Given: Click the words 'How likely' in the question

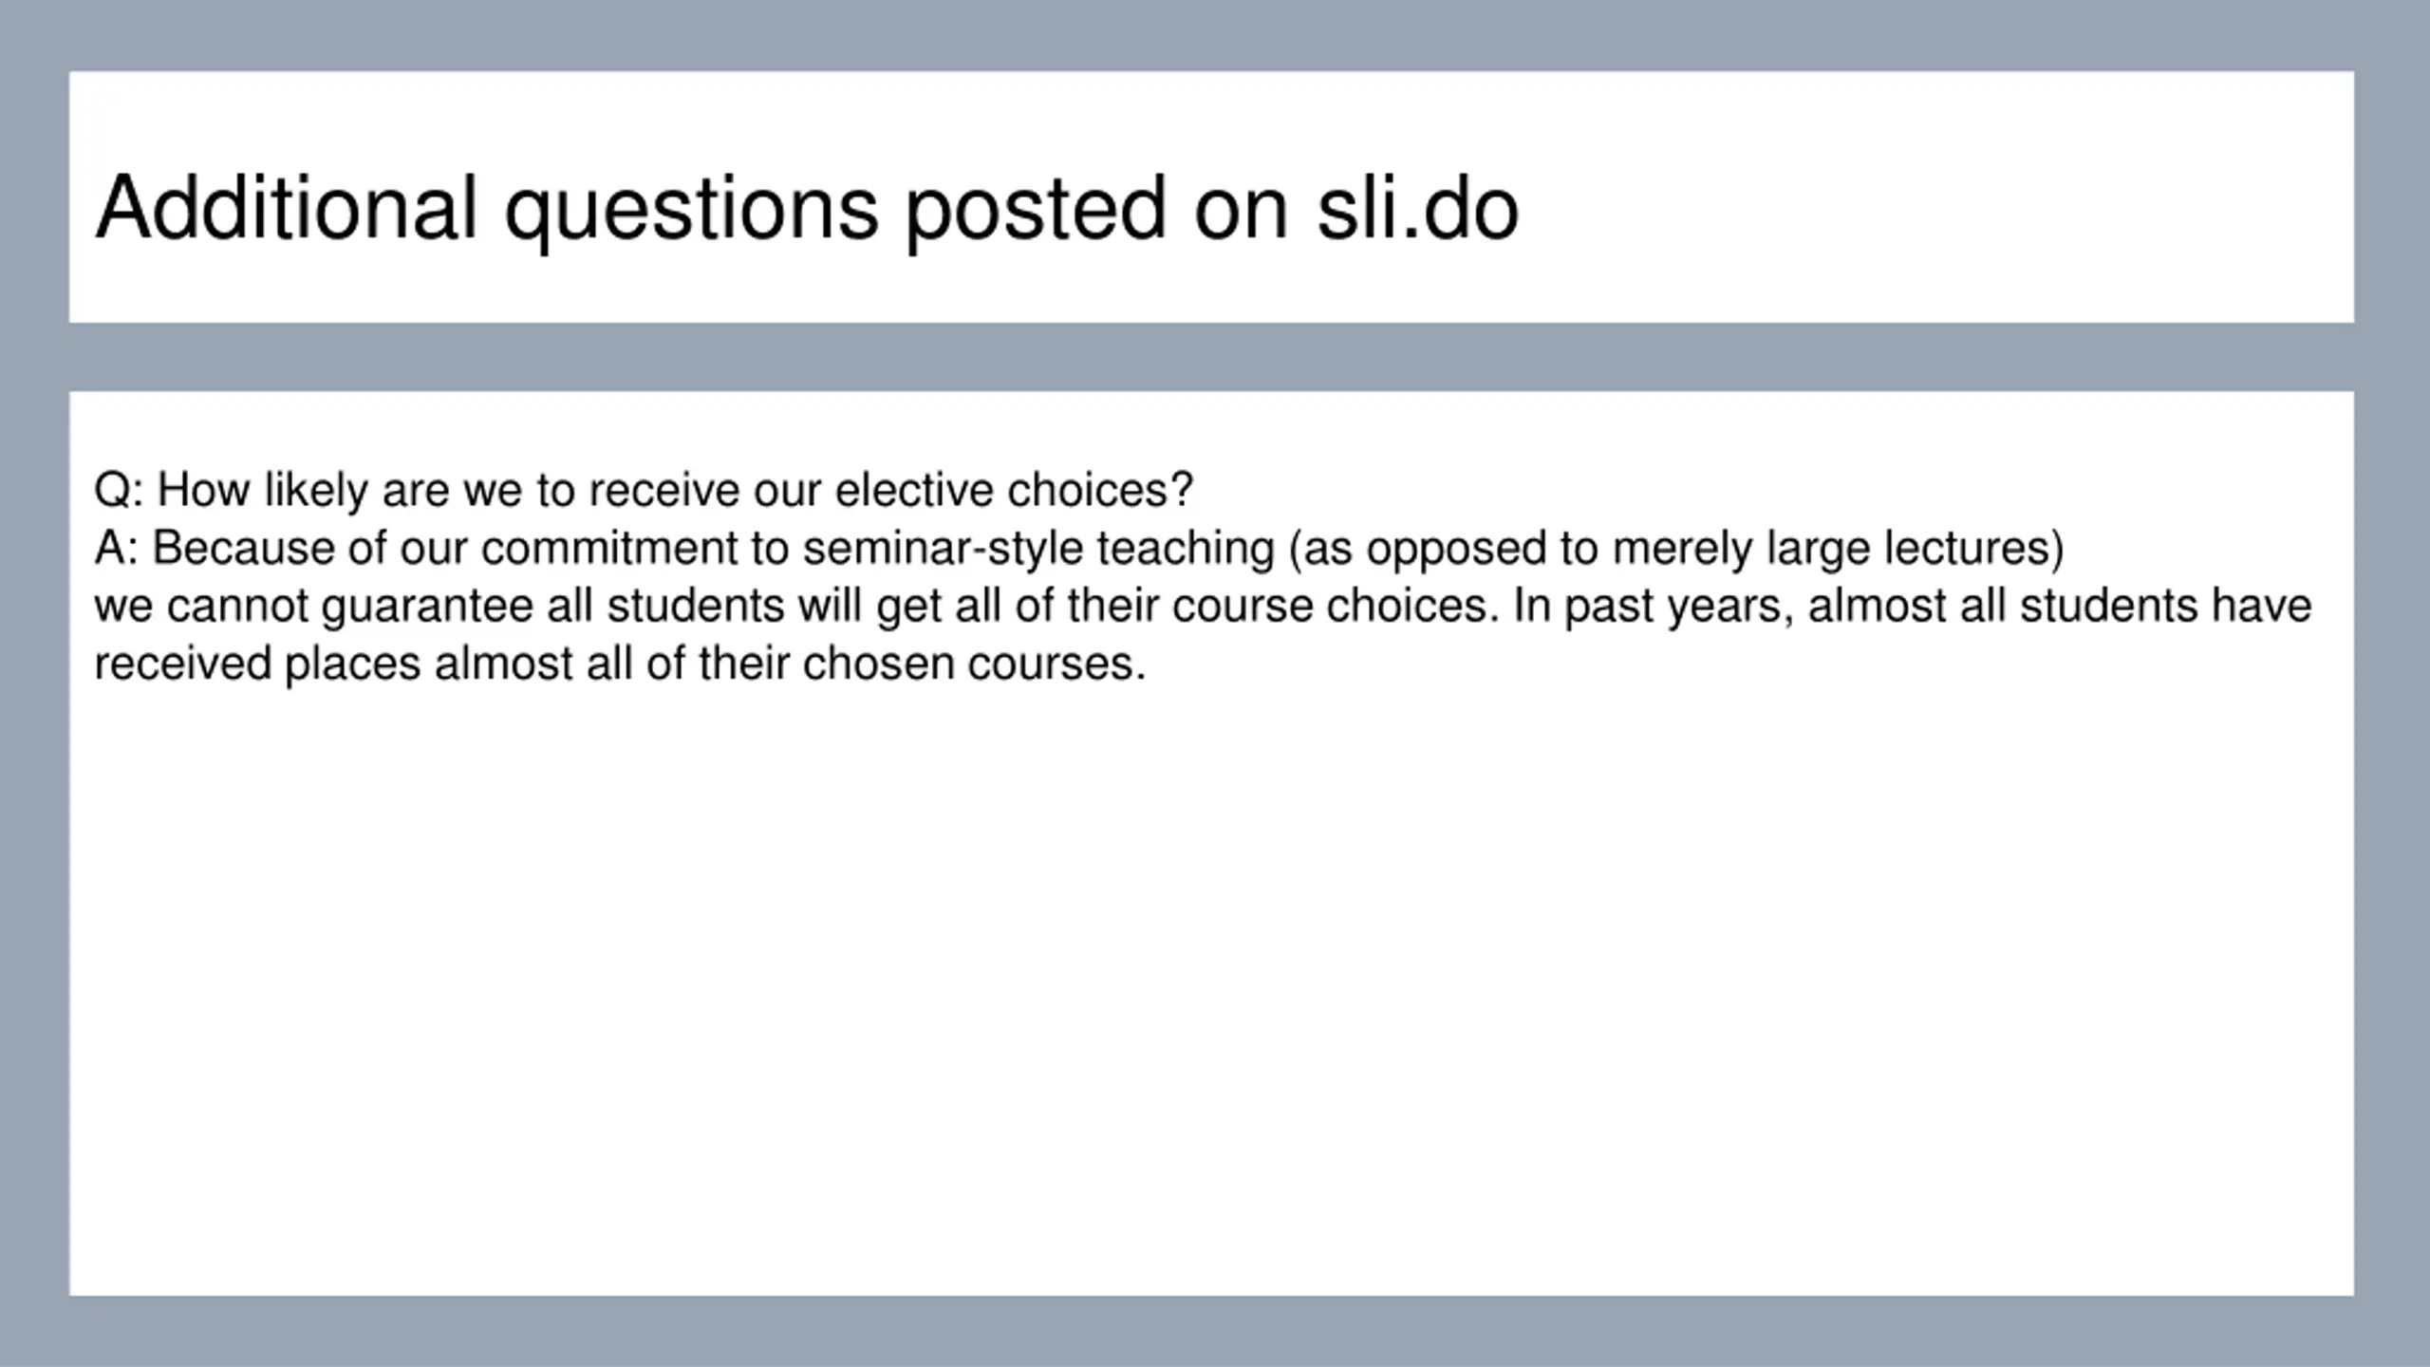Looking at the screenshot, I should 262,491.
